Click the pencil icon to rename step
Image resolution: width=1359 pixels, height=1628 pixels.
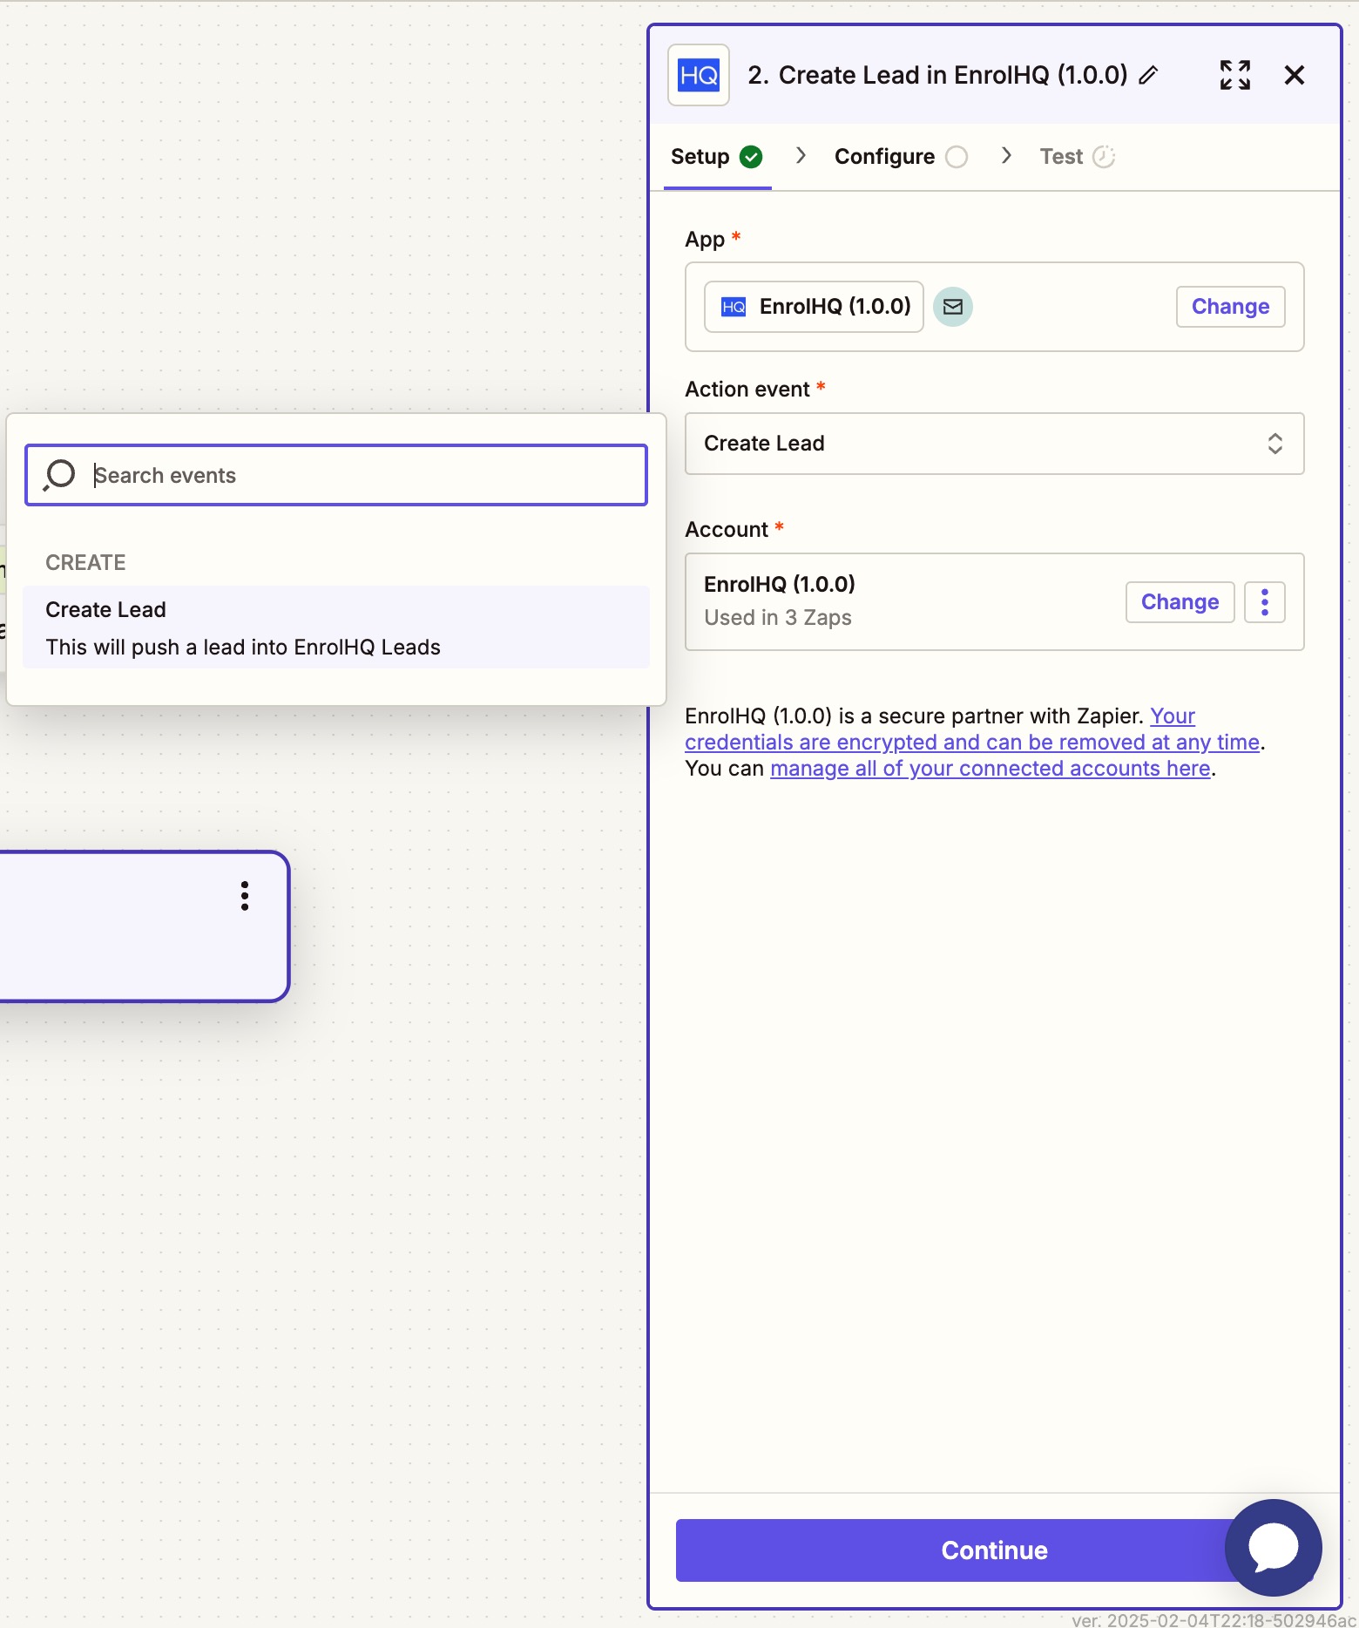click(x=1148, y=76)
